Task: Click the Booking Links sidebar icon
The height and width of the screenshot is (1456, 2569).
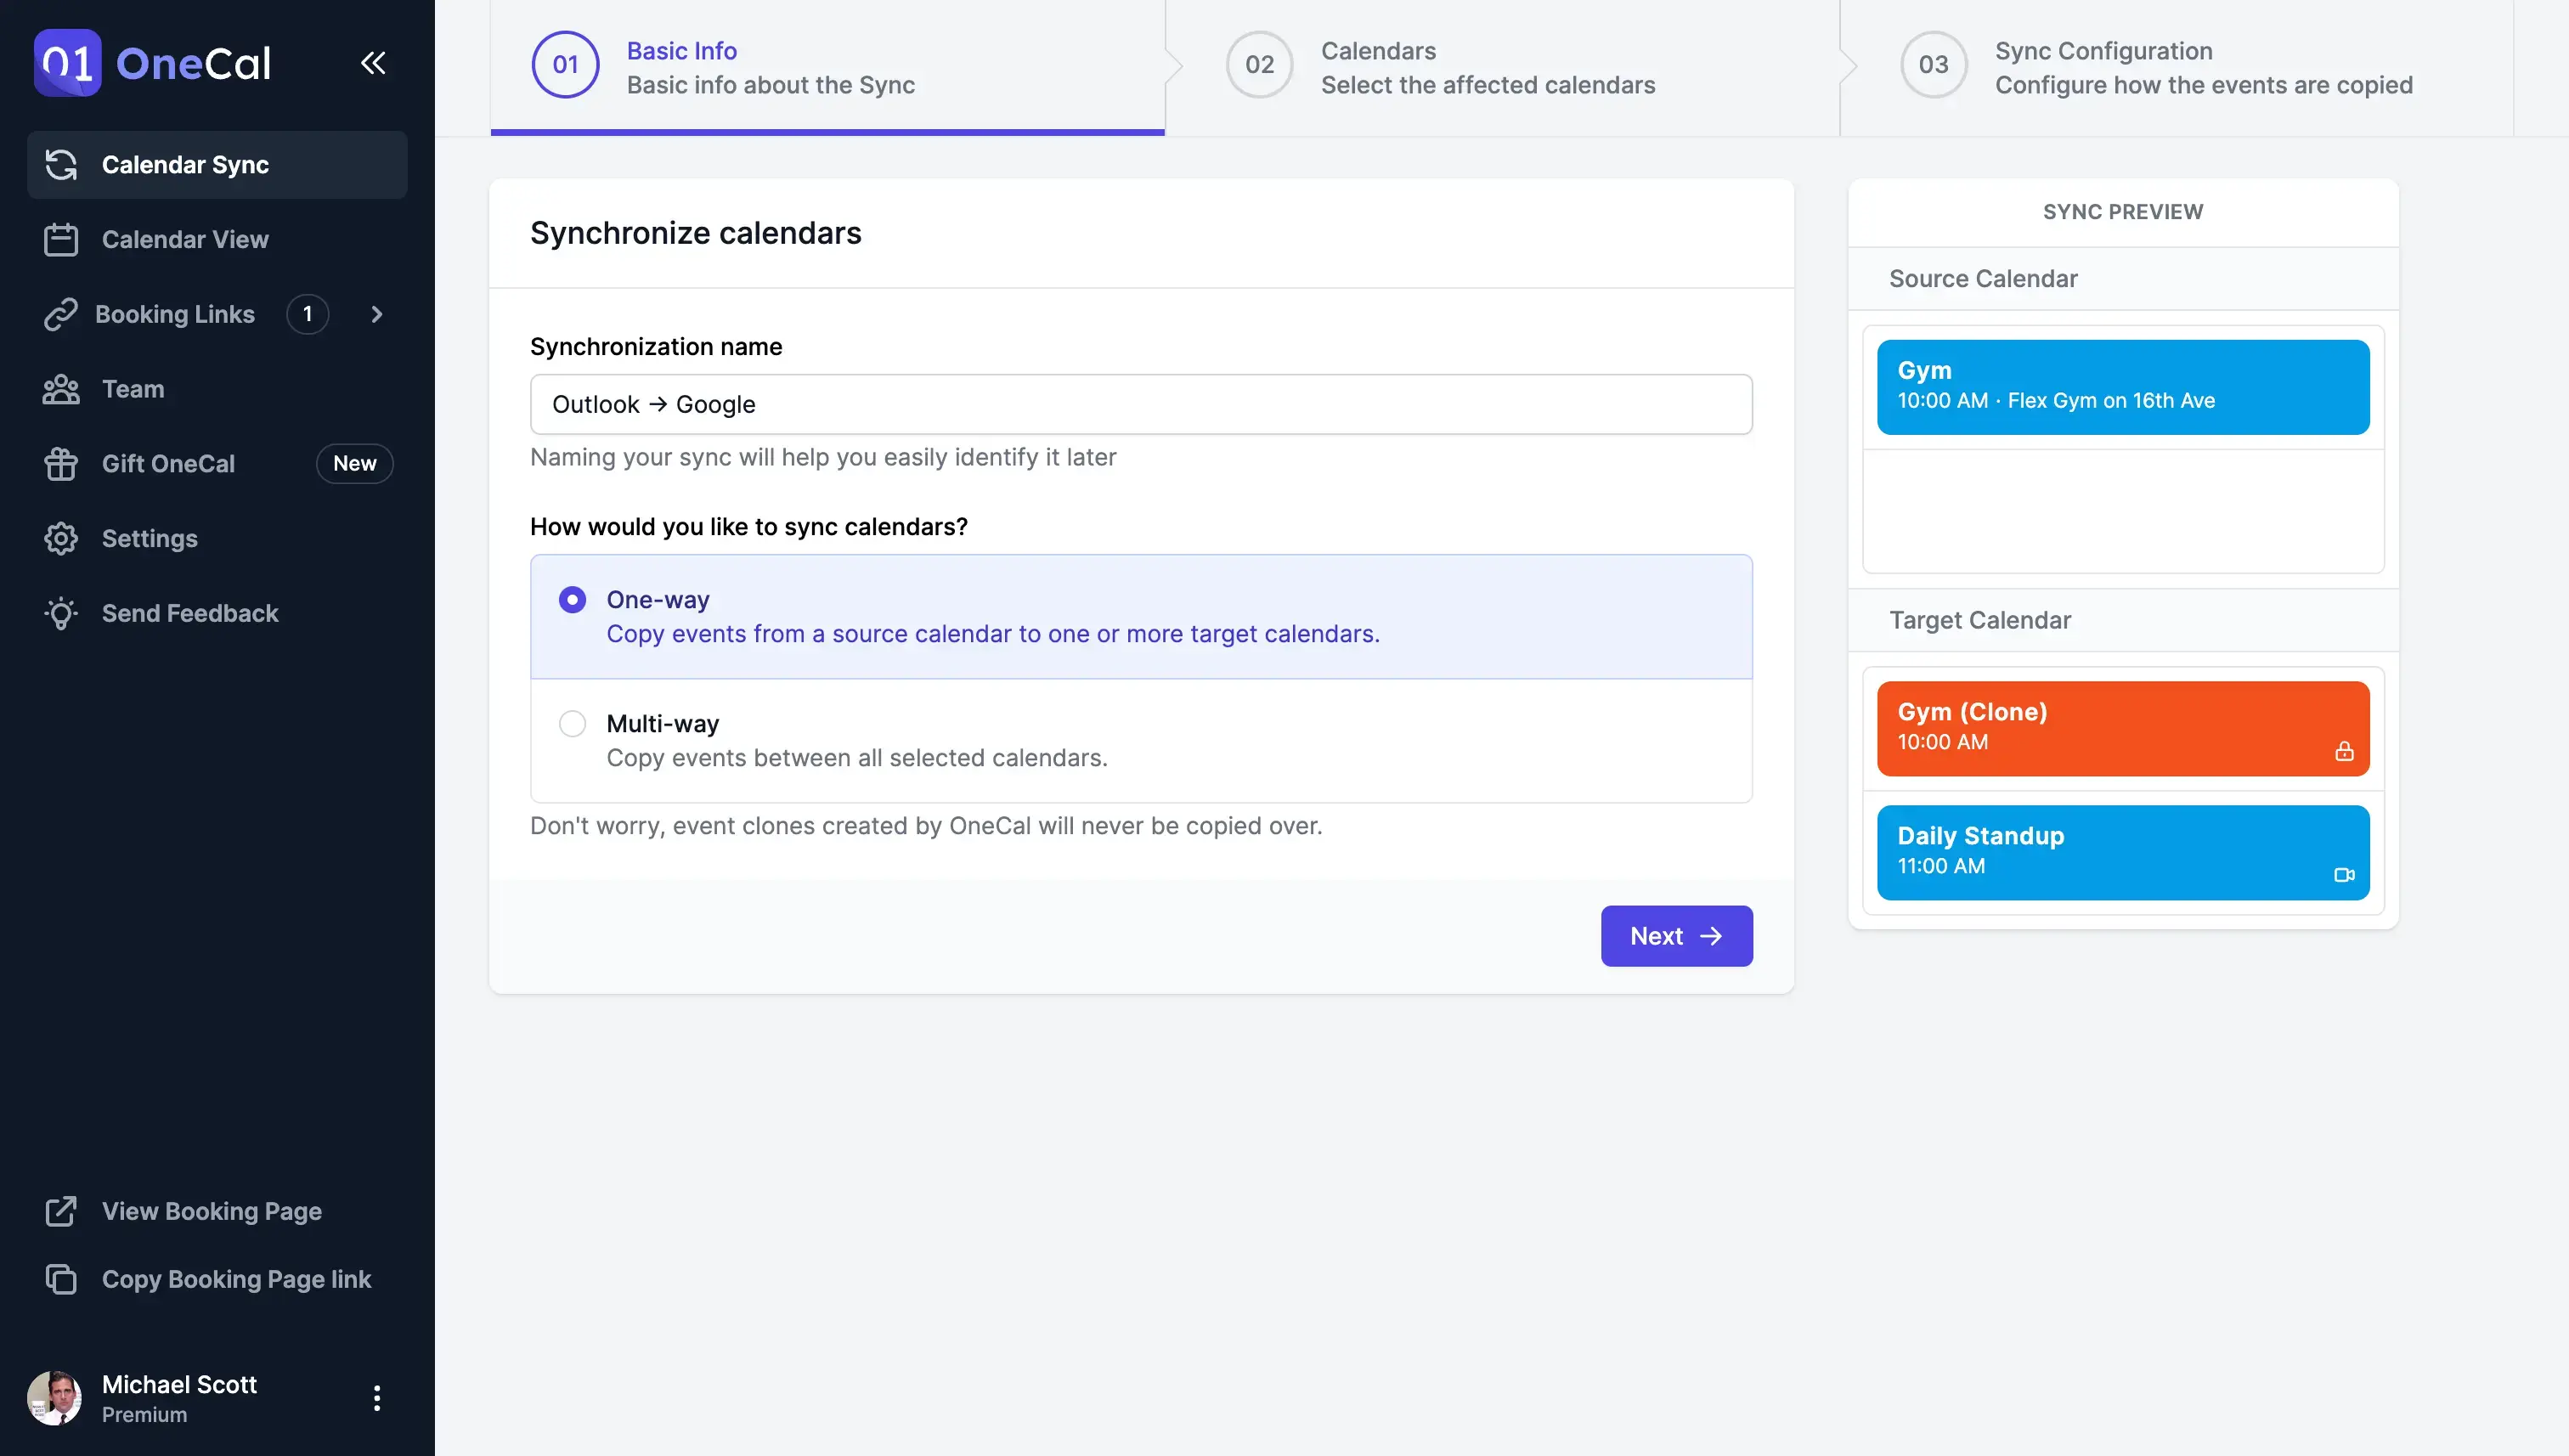Action: click(62, 316)
